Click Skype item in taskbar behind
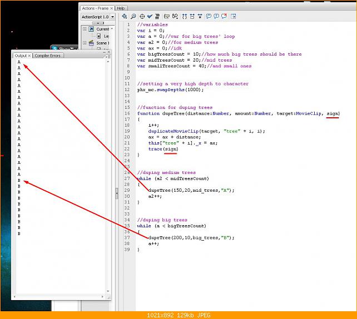 pos(65,48)
